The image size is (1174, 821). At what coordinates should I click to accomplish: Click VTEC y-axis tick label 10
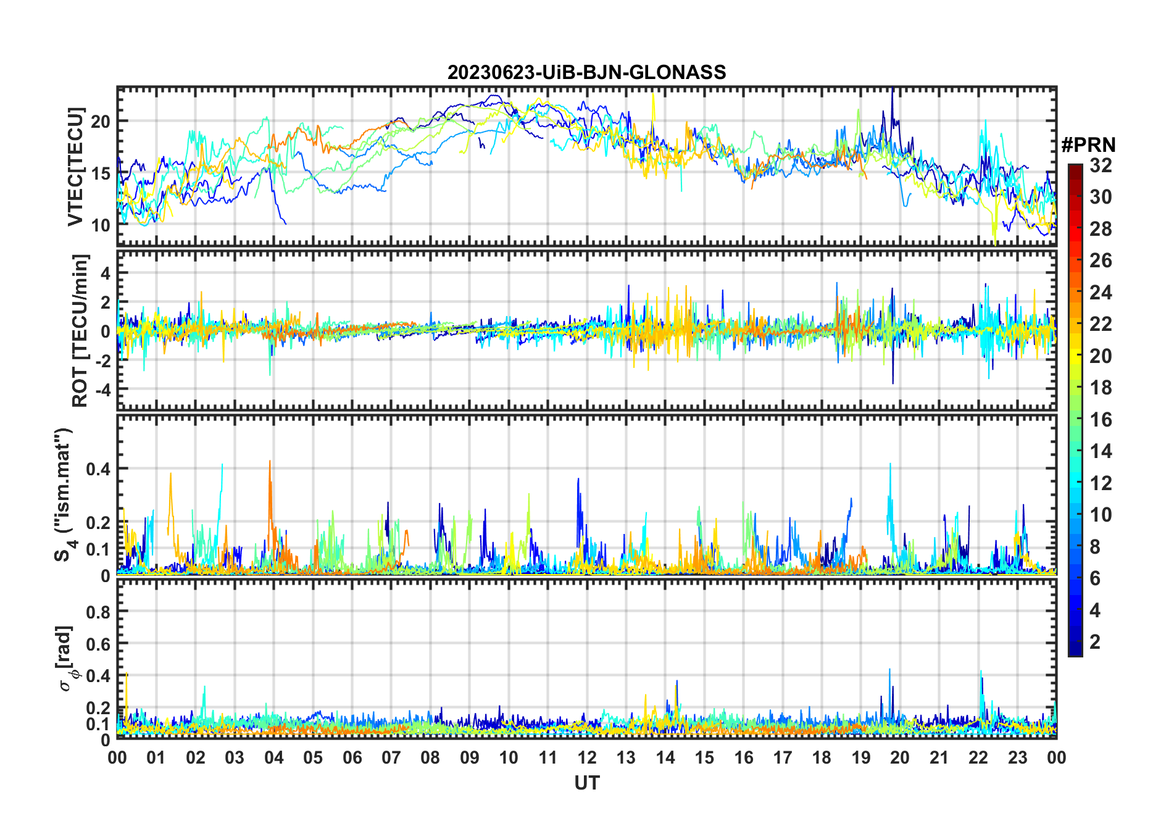(101, 225)
